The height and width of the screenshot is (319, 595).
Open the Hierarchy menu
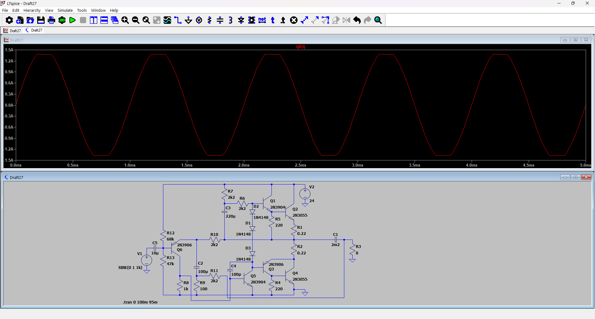pyautogui.click(x=32, y=10)
